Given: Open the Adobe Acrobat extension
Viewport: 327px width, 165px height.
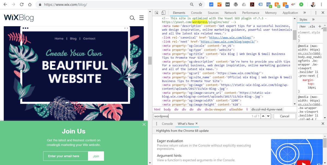Looking at the screenshot, I should click(x=252, y=4).
